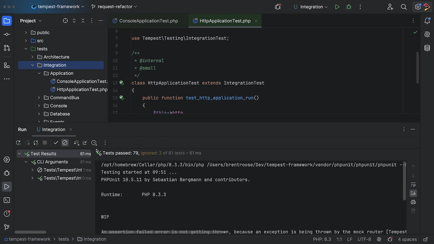Select HttpApplicationTest.php in project tree
Viewport: 434px width, 244px height.
click(x=79, y=89)
